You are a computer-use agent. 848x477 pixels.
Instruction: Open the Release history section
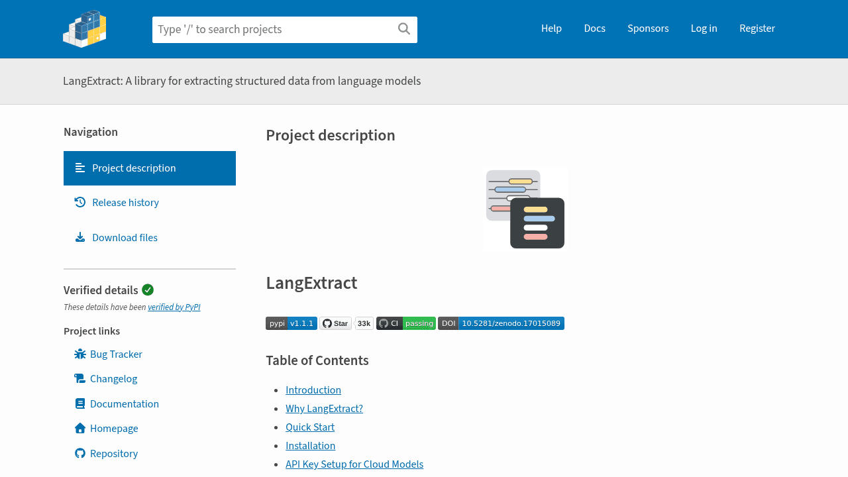(125, 202)
